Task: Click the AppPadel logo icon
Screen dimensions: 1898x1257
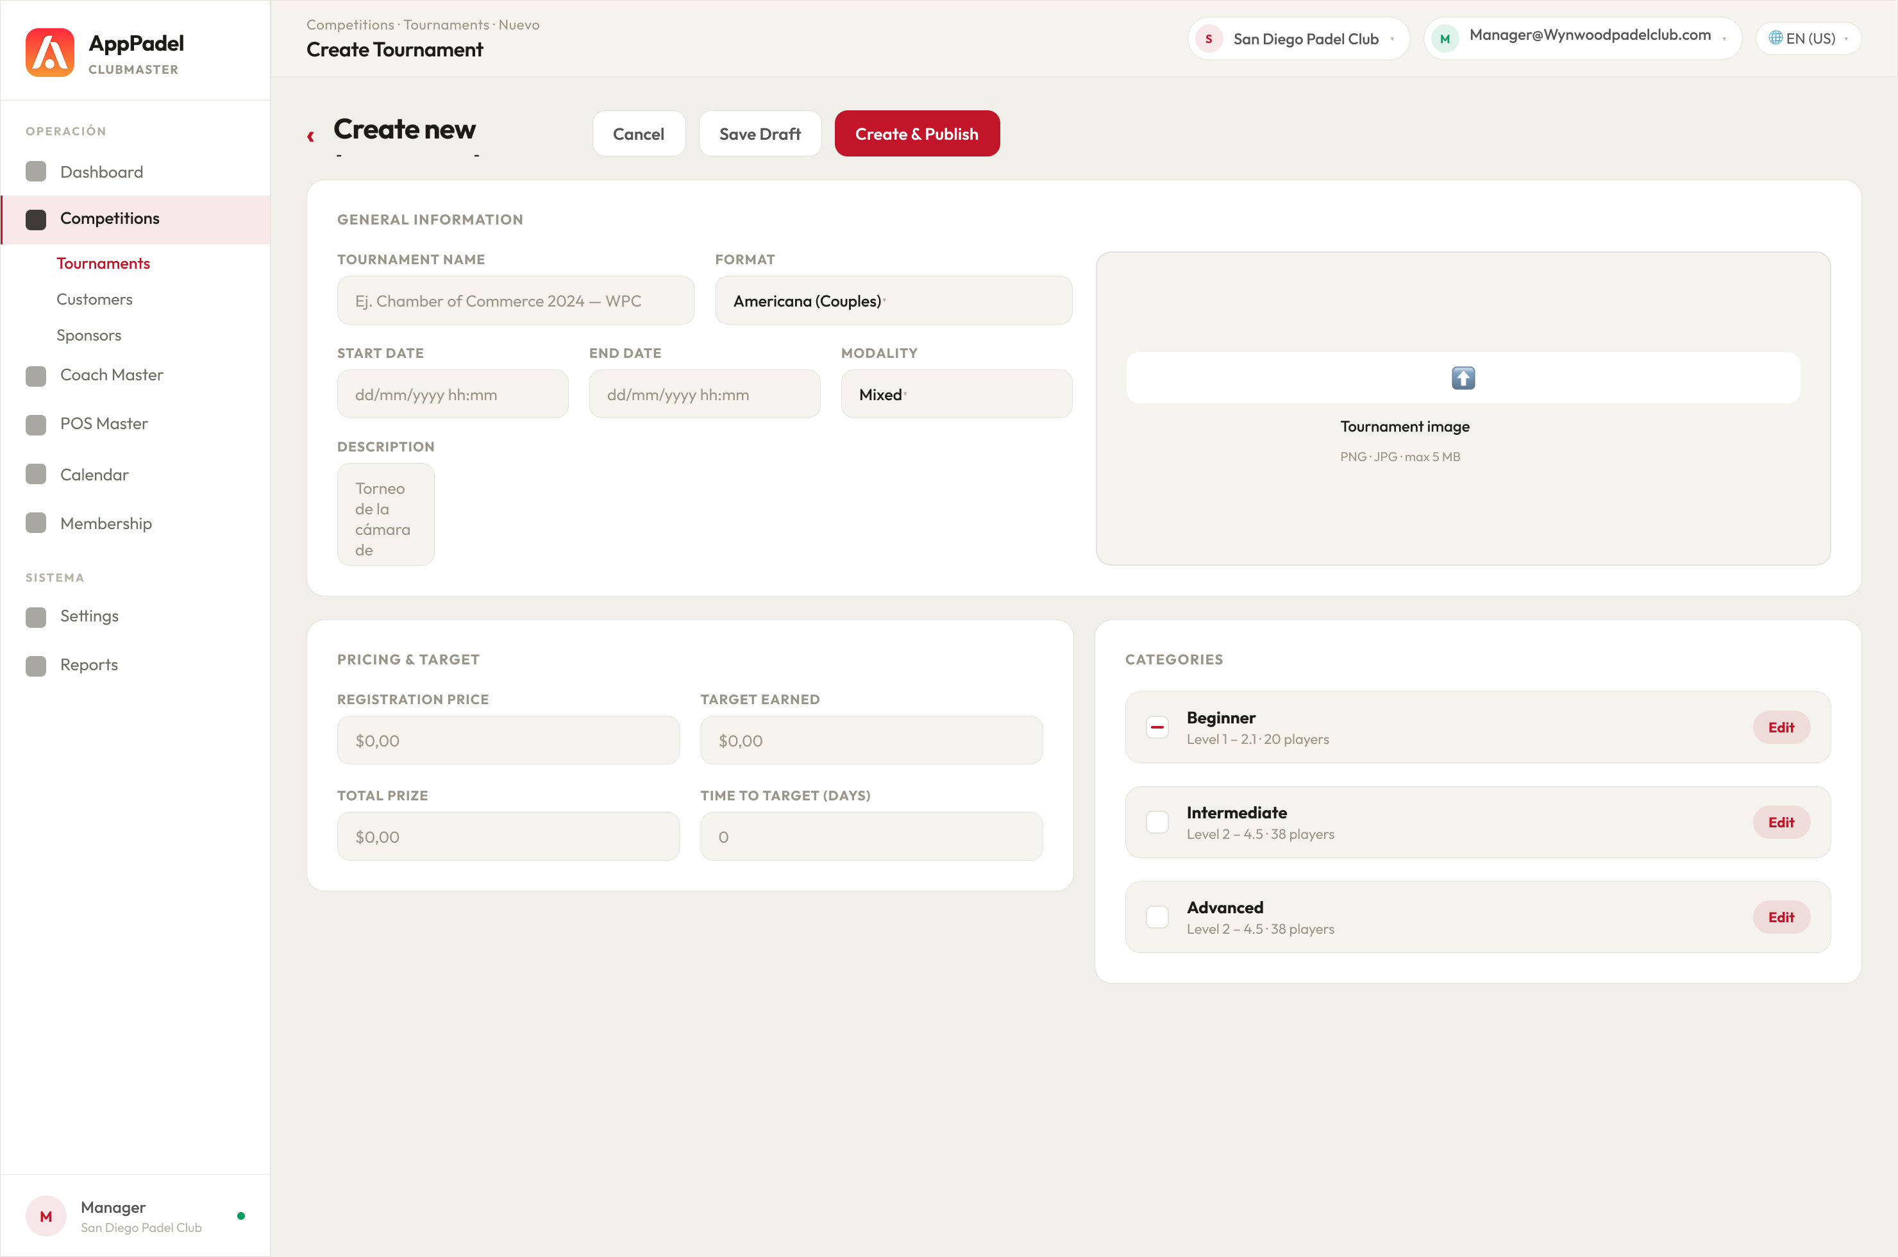Action: (x=50, y=52)
